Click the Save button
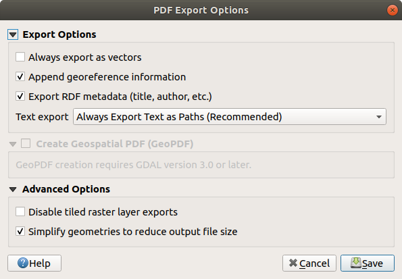 (x=368, y=263)
